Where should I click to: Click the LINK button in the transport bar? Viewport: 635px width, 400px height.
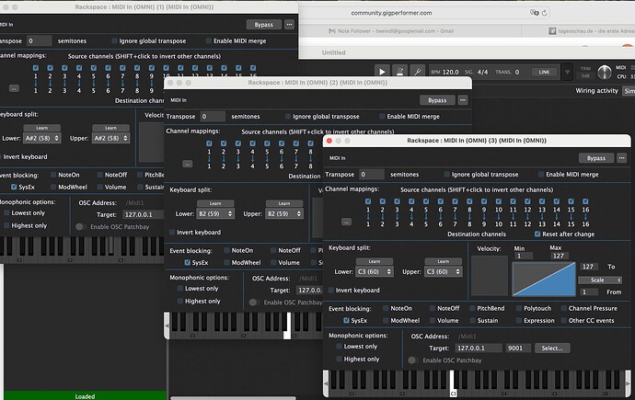[x=544, y=72]
